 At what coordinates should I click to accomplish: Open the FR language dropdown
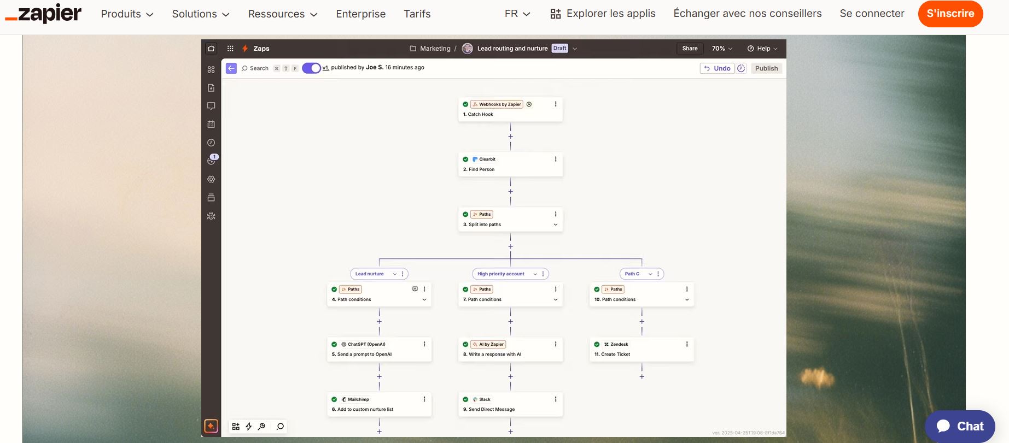click(x=517, y=14)
